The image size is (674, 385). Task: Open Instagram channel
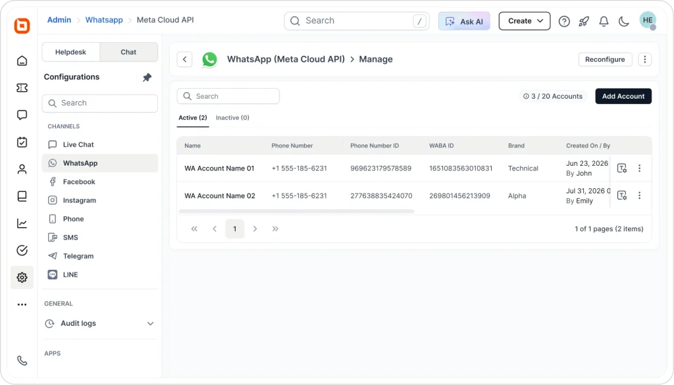click(x=100, y=200)
